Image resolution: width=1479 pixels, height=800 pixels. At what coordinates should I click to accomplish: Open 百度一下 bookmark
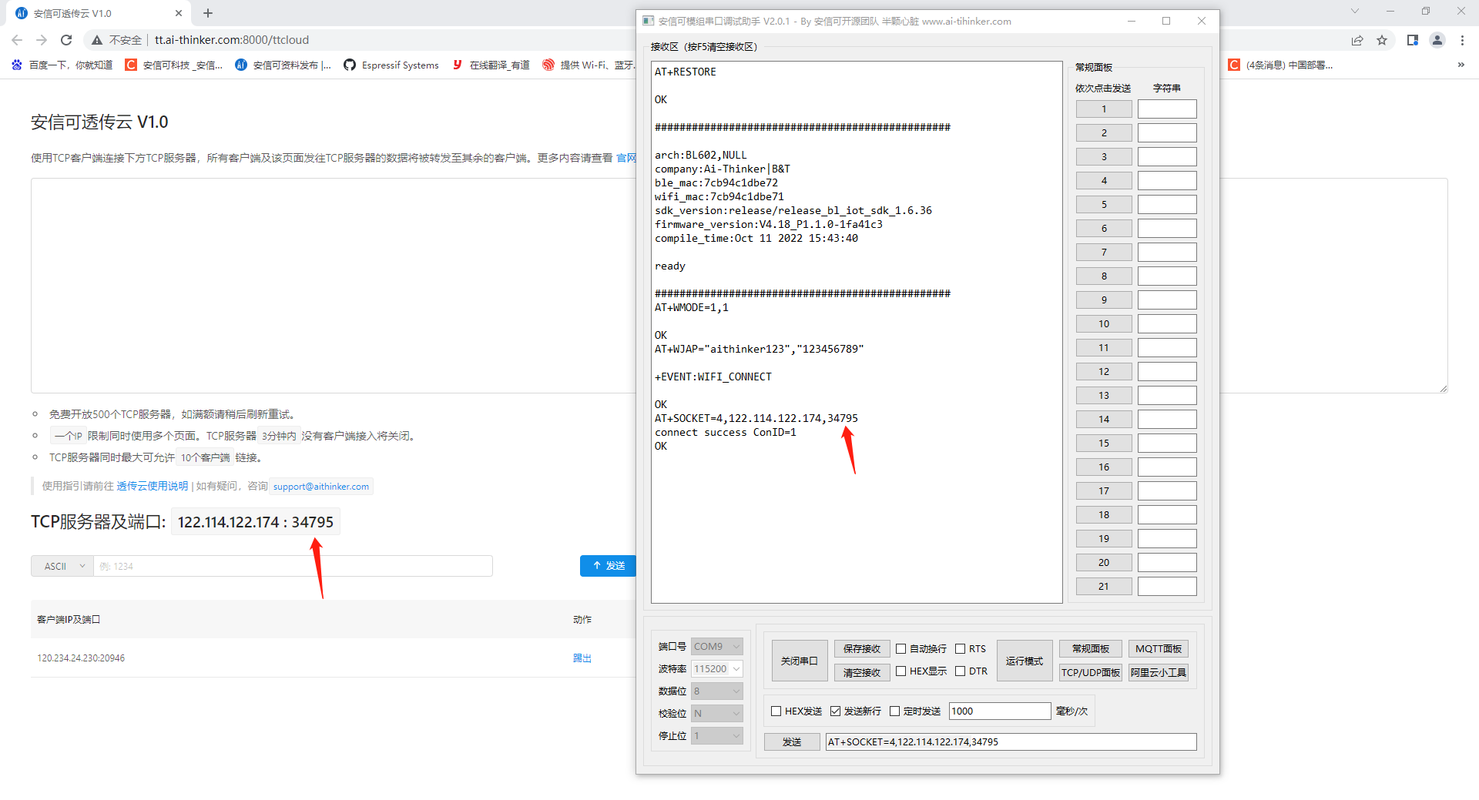pyautogui.click(x=62, y=65)
